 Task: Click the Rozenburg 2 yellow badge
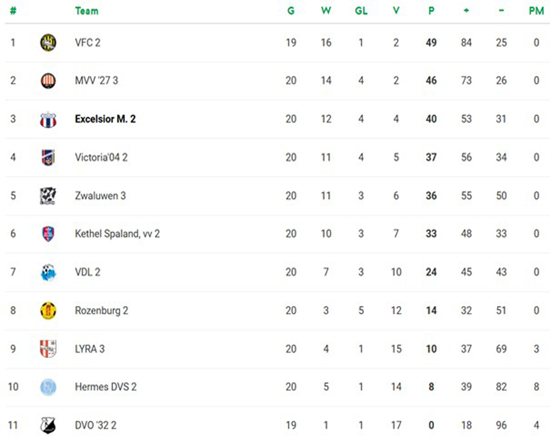point(48,311)
